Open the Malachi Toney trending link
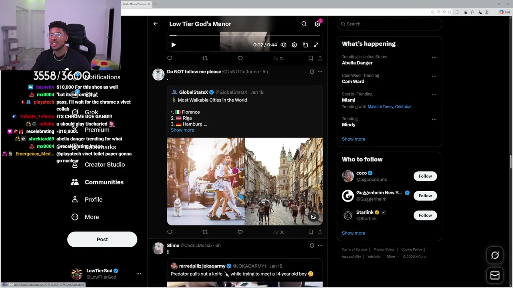Image resolution: width=513 pixels, height=288 pixels. (380, 106)
